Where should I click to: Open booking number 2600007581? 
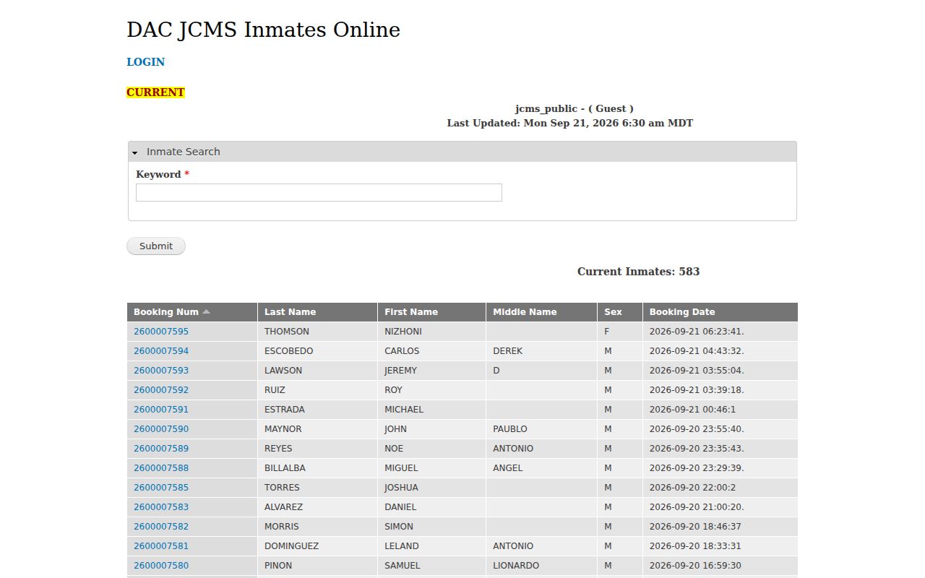click(161, 546)
